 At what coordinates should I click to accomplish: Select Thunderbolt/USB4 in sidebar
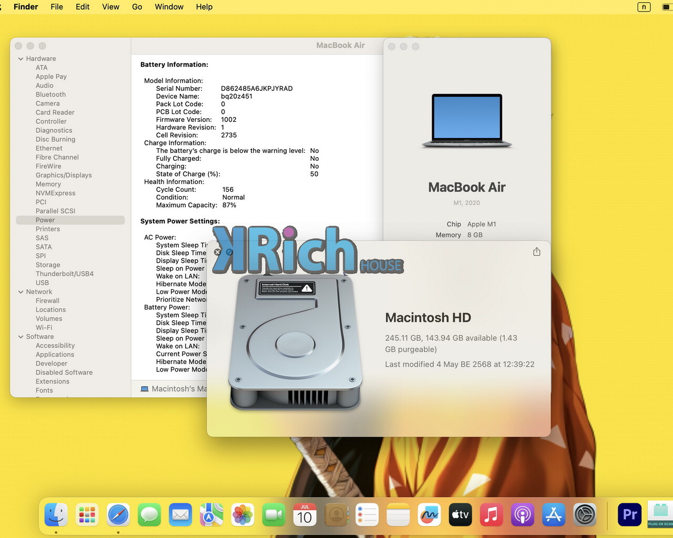click(x=65, y=274)
